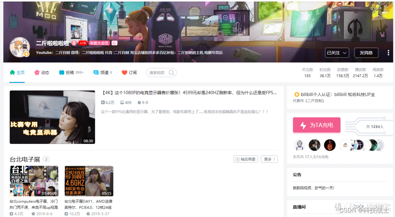
Task: Click the 发消息 button
Action: click(x=366, y=53)
